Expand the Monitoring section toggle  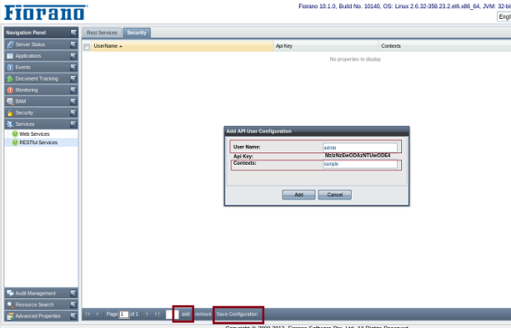(73, 90)
